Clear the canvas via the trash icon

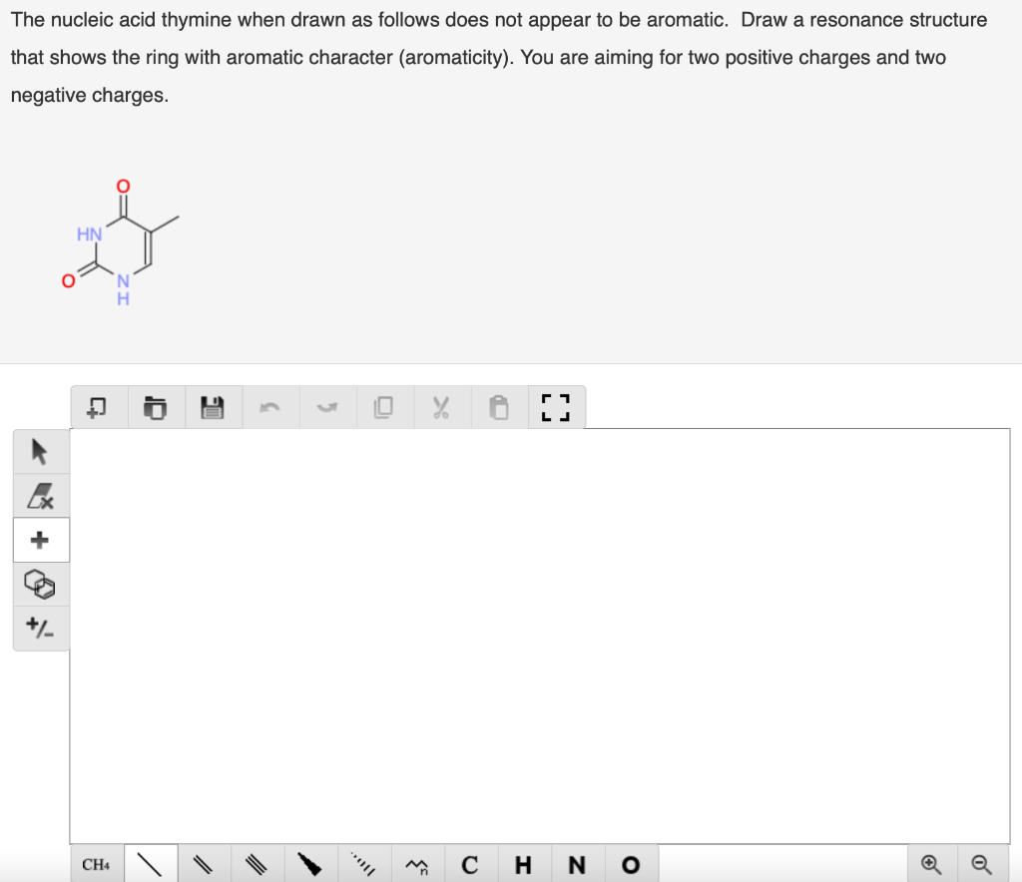(157, 406)
